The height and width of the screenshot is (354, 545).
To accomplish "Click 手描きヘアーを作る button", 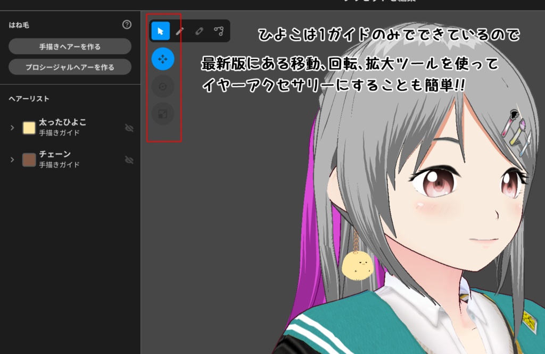I will [70, 46].
